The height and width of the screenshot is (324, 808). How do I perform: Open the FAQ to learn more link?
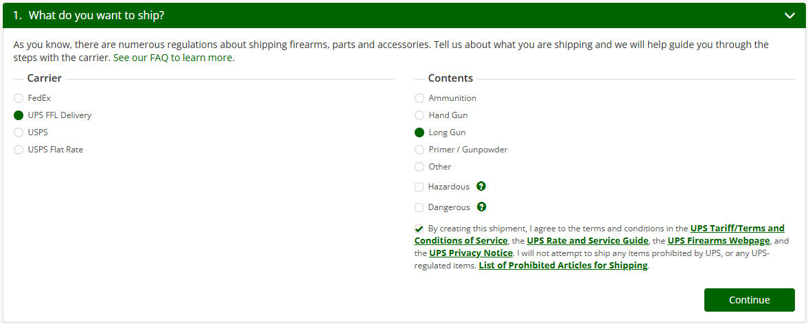click(x=174, y=58)
